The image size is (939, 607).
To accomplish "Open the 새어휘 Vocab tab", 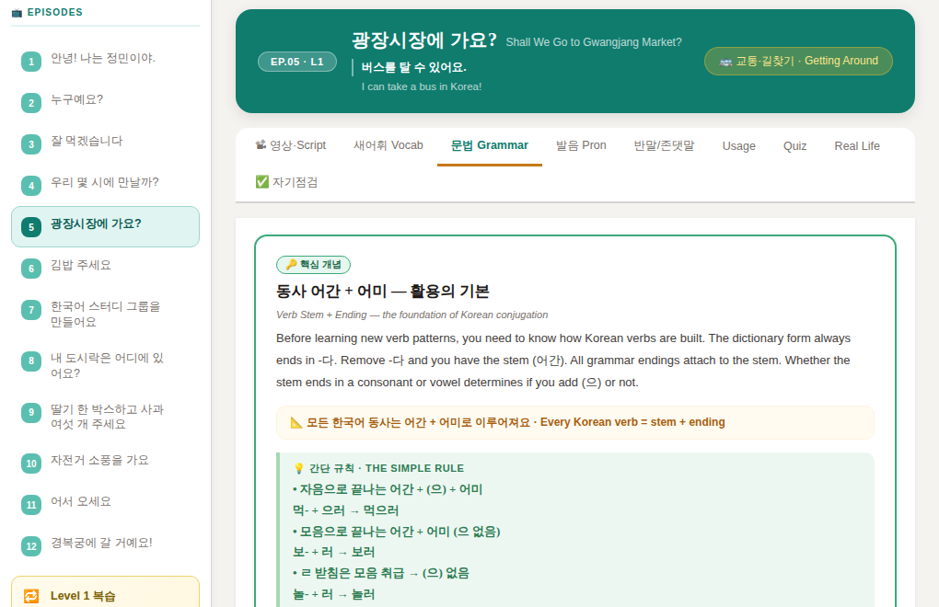I will [388, 145].
